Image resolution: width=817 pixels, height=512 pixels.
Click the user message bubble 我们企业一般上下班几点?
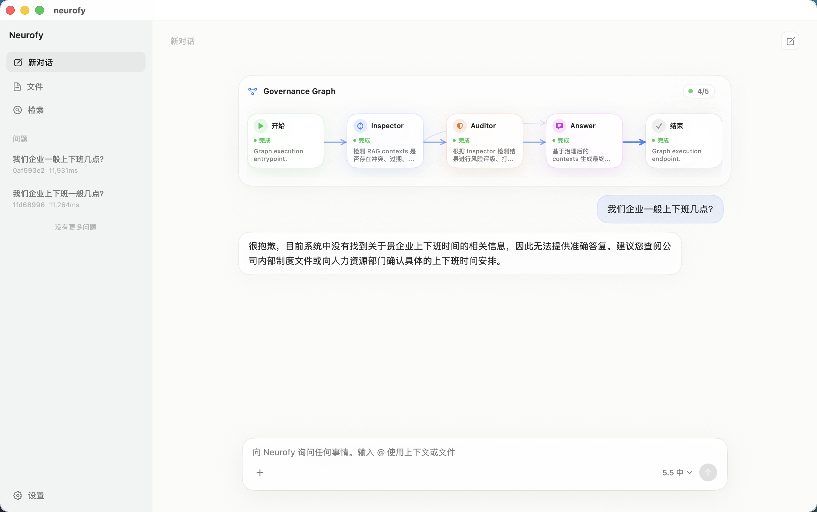pos(660,209)
